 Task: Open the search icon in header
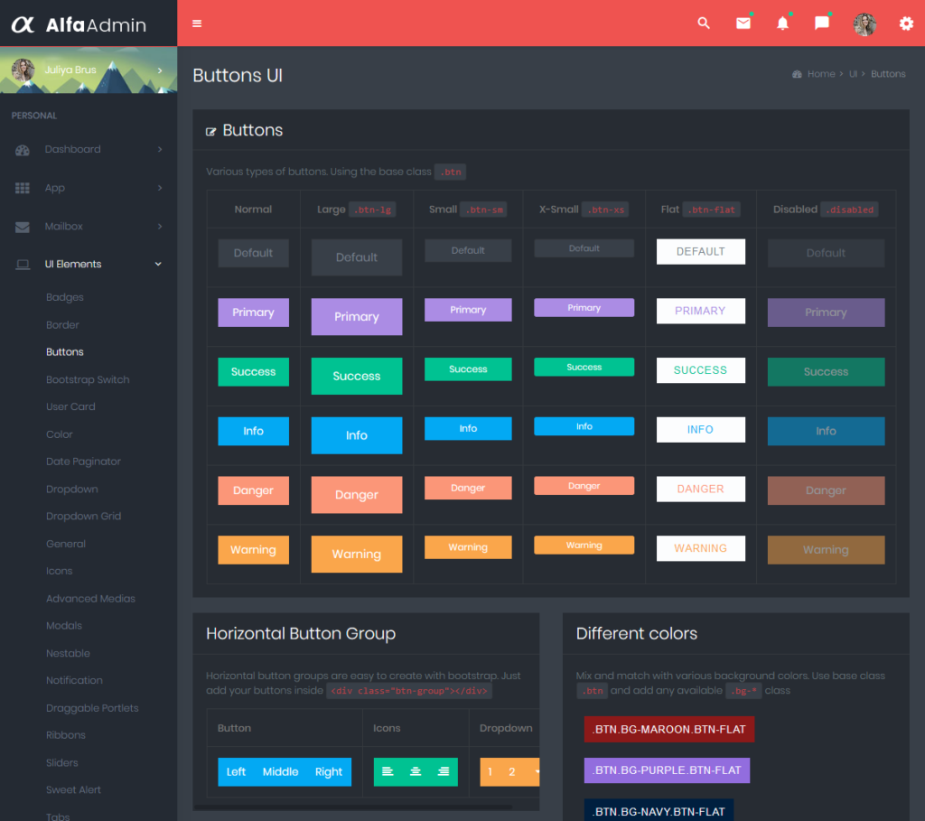[703, 23]
